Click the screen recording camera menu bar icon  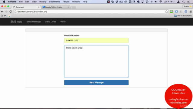tap(121, 2)
